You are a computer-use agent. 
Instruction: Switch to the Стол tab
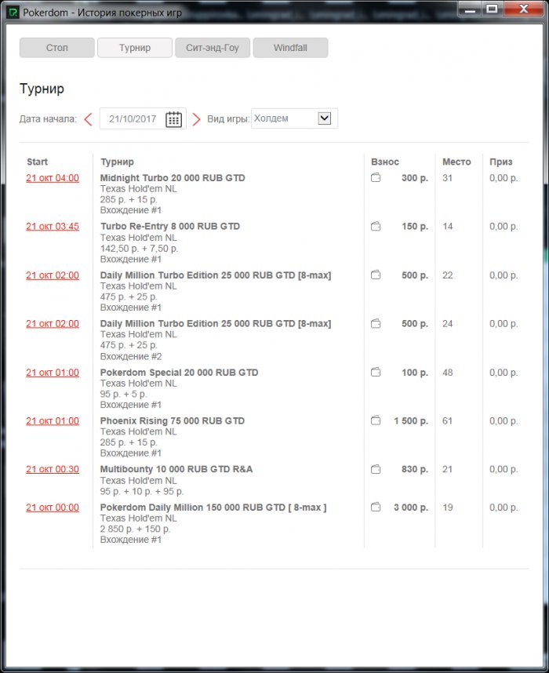[56, 48]
